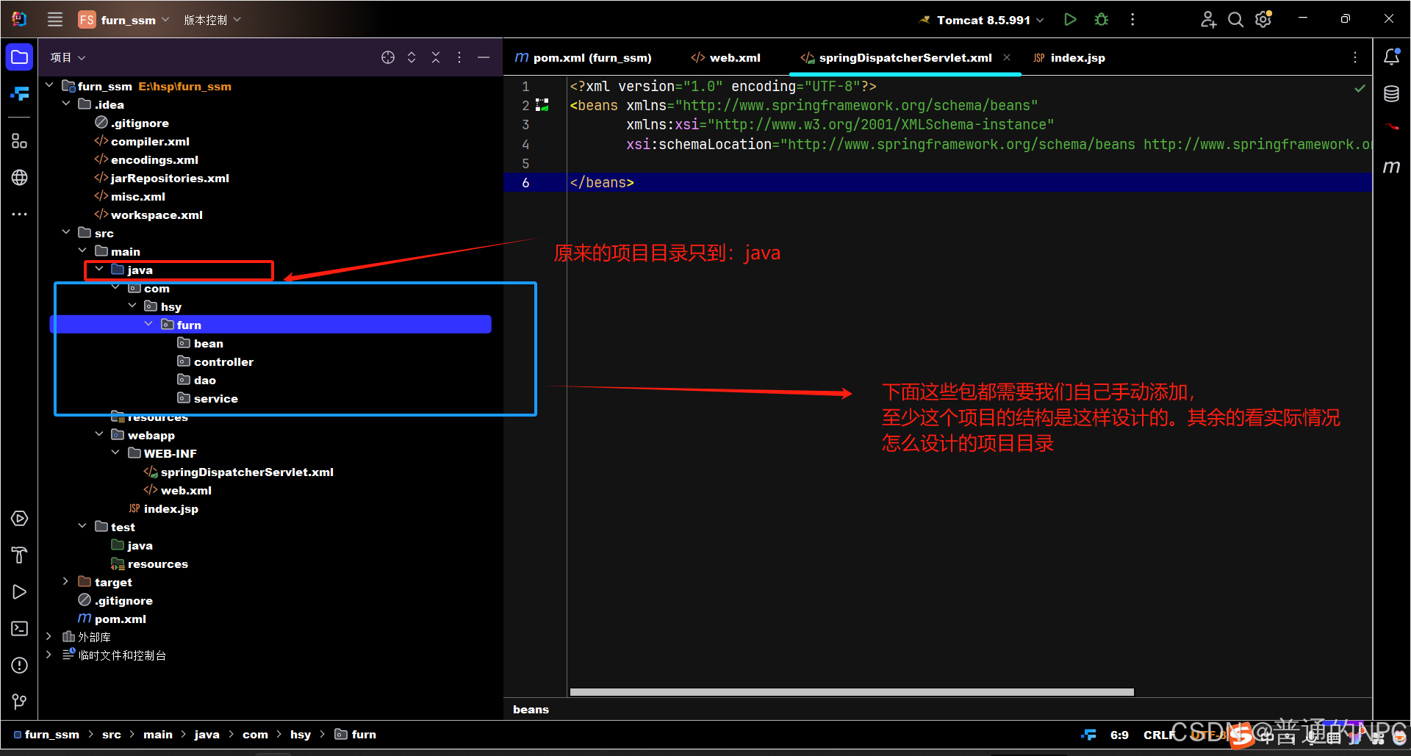The height and width of the screenshot is (756, 1411).
Task: Click the 6:9 caret position indicator
Action: click(x=1119, y=735)
